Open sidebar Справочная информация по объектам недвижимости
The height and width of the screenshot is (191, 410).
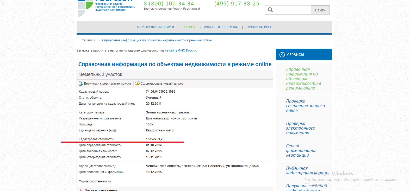[303, 79]
